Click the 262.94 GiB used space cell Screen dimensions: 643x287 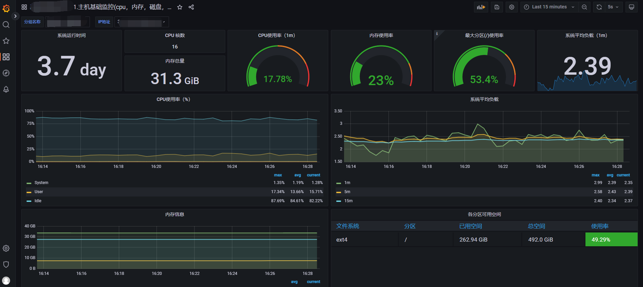coord(487,240)
